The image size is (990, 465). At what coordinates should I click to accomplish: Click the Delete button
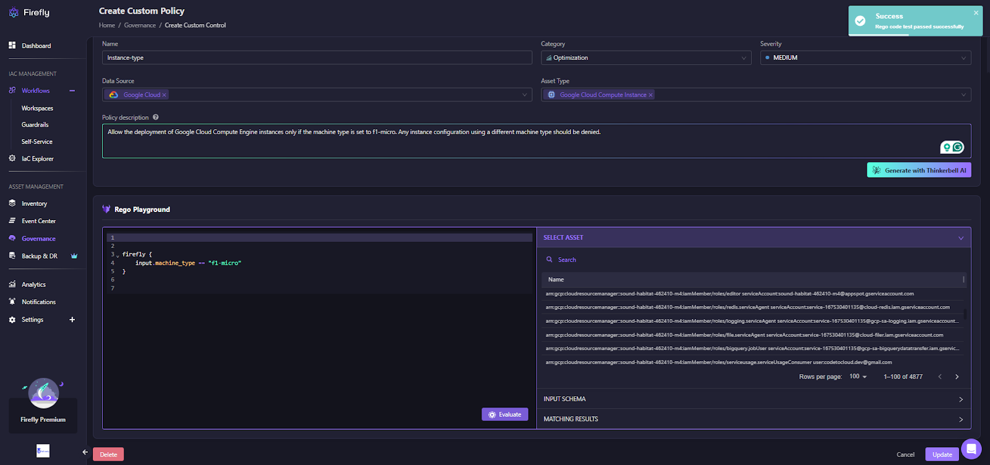(108, 454)
